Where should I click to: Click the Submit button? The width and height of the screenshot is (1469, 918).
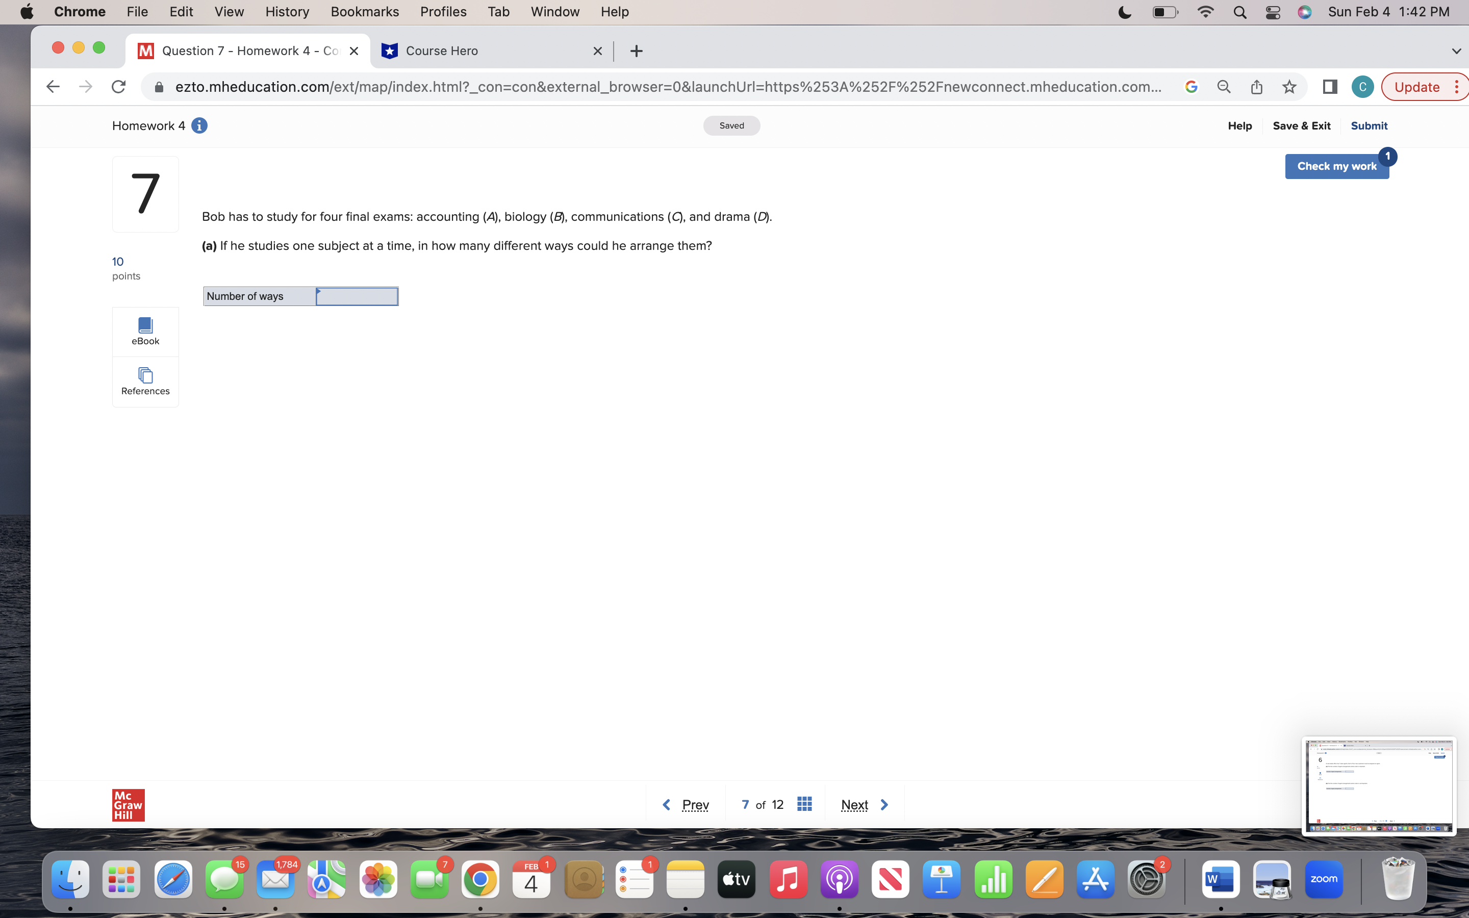click(1369, 125)
